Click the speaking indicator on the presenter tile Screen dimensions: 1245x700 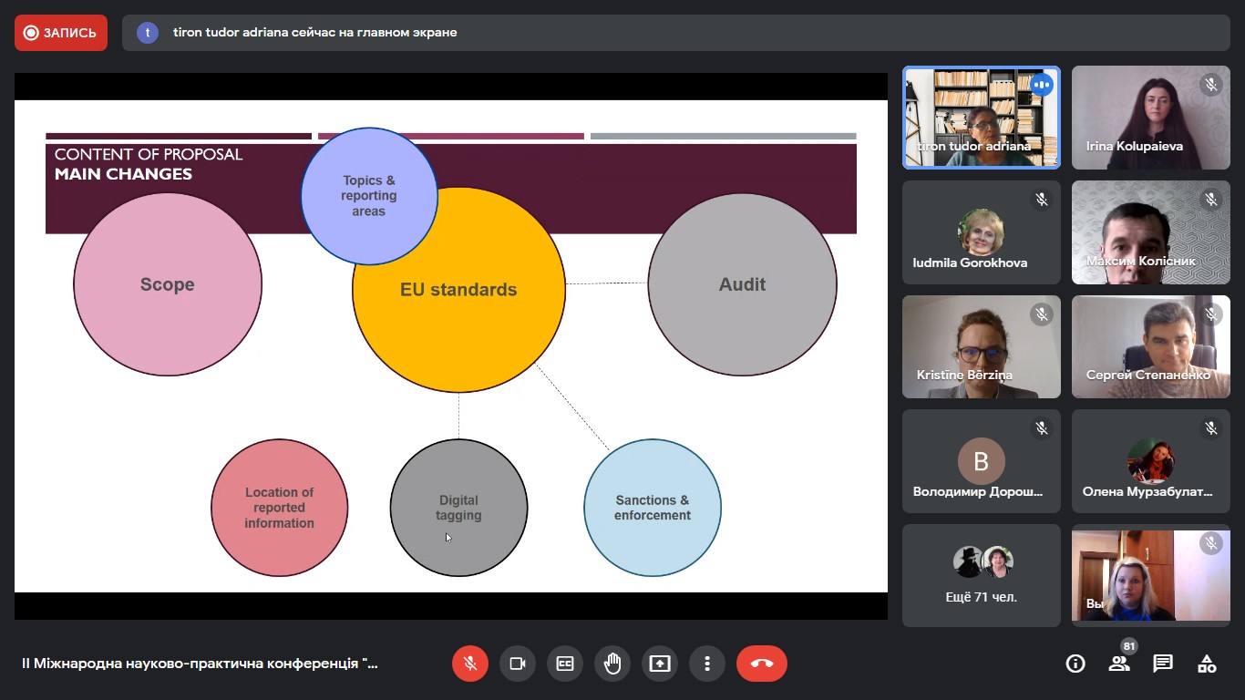(x=1042, y=85)
